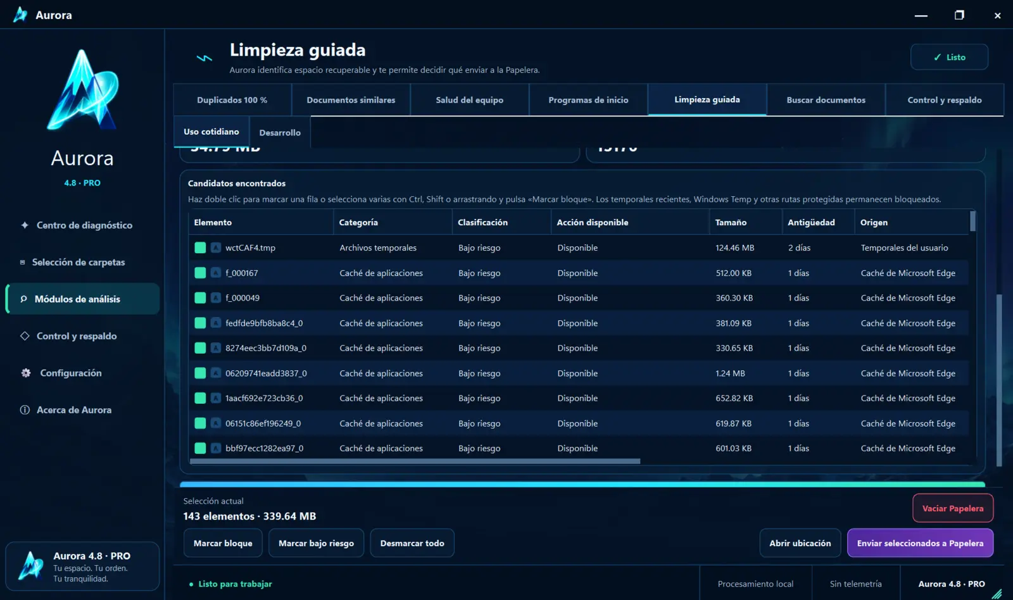Open the Buscar documentos tab
Screen dimensions: 1013x600
point(826,100)
